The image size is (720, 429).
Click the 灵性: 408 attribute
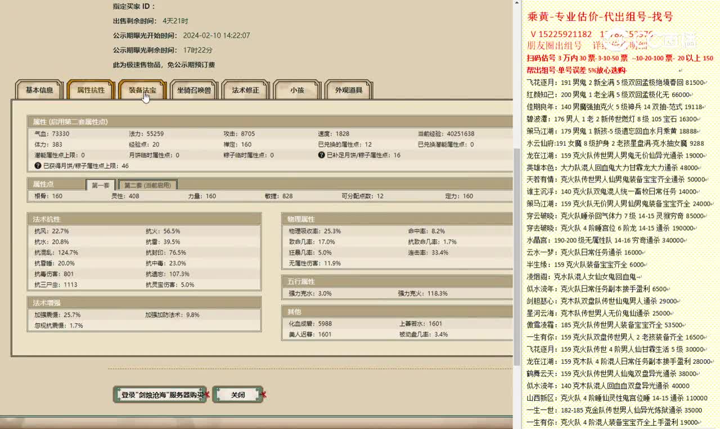(125, 196)
